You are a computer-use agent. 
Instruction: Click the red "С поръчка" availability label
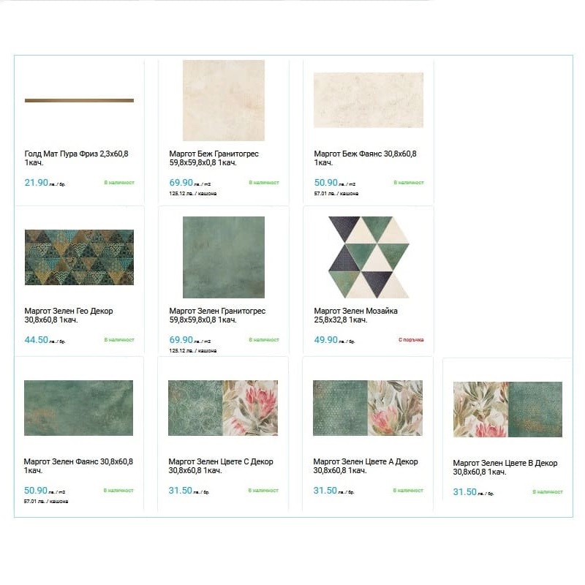point(411,339)
